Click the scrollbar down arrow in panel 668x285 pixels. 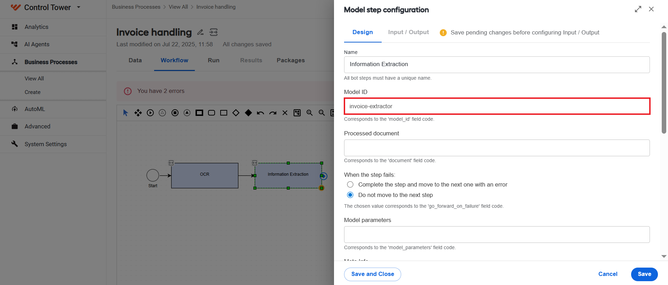664,256
